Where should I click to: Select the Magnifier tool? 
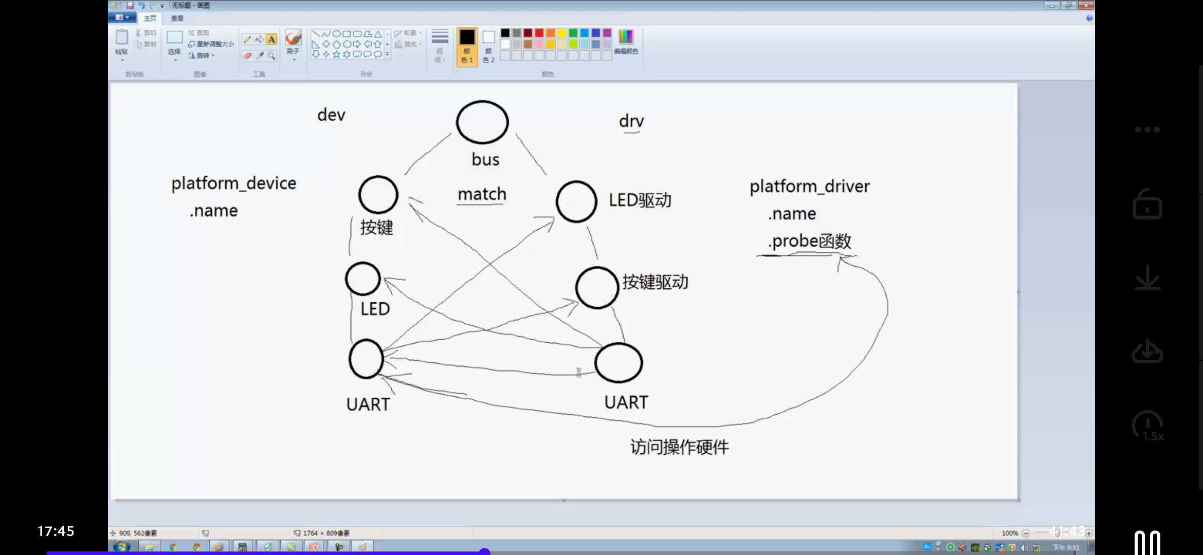(x=272, y=55)
